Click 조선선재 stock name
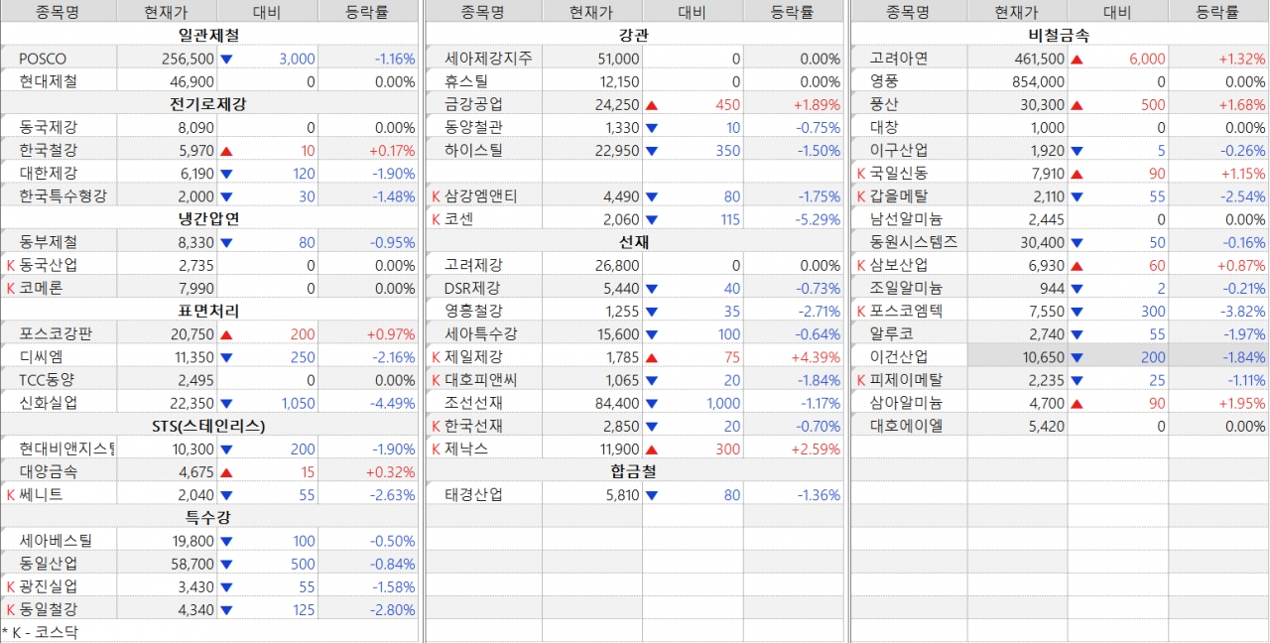The height and width of the screenshot is (643, 1270). [x=473, y=402]
